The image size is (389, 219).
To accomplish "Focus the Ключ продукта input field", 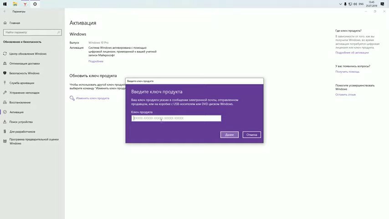I will 176,118.
